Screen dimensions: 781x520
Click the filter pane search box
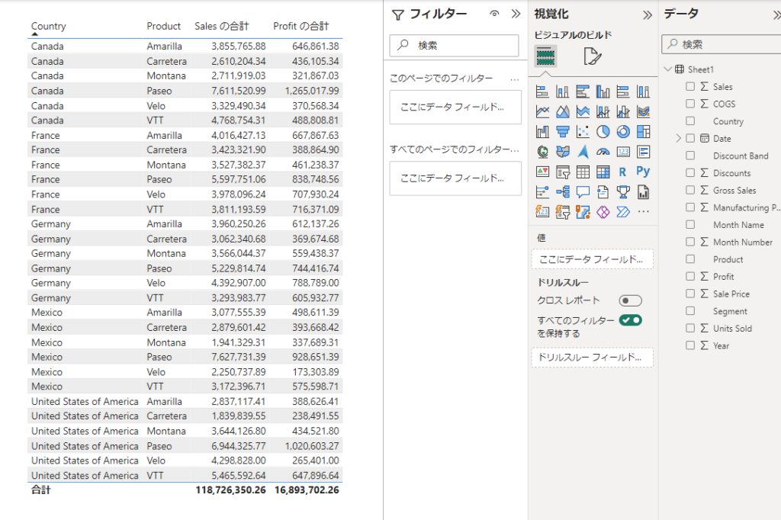click(454, 46)
